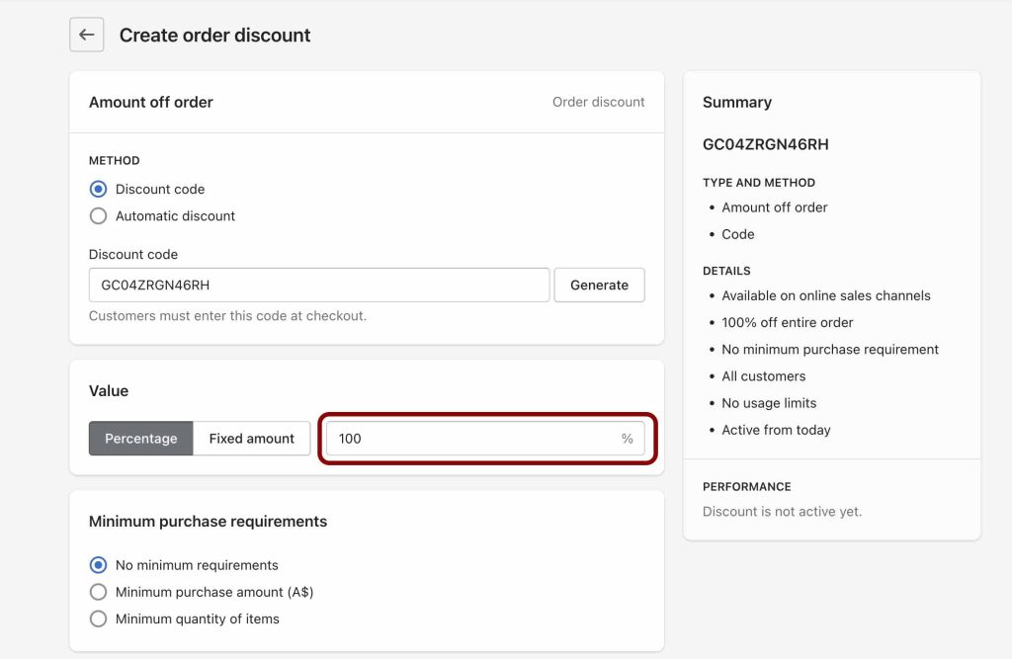This screenshot has width=1012, height=659.
Task: Select Minimum purchase amount (A$) option
Action: tap(98, 592)
